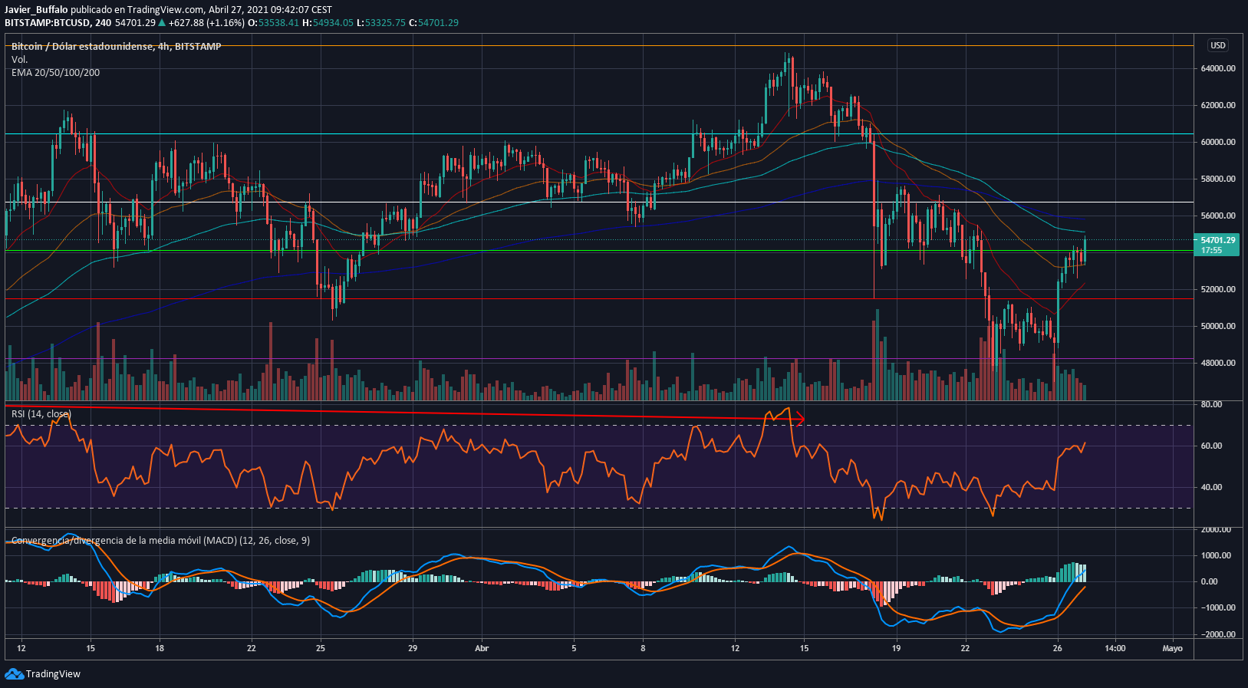Screen dimensions: 1248x688
Task: Click the current price label 54701.29
Action: click(x=1217, y=240)
